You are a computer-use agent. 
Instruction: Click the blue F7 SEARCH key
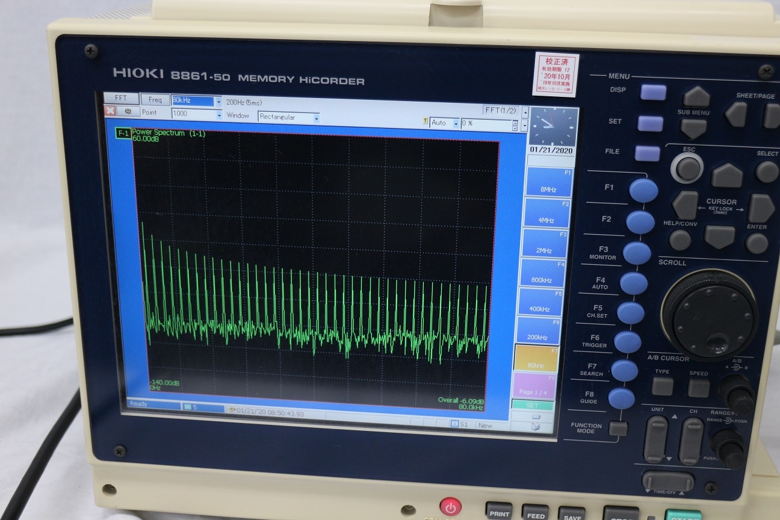(624, 370)
